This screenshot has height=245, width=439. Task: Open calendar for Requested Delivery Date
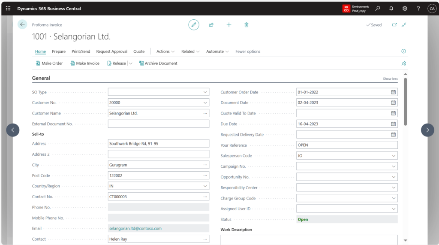[x=394, y=135]
